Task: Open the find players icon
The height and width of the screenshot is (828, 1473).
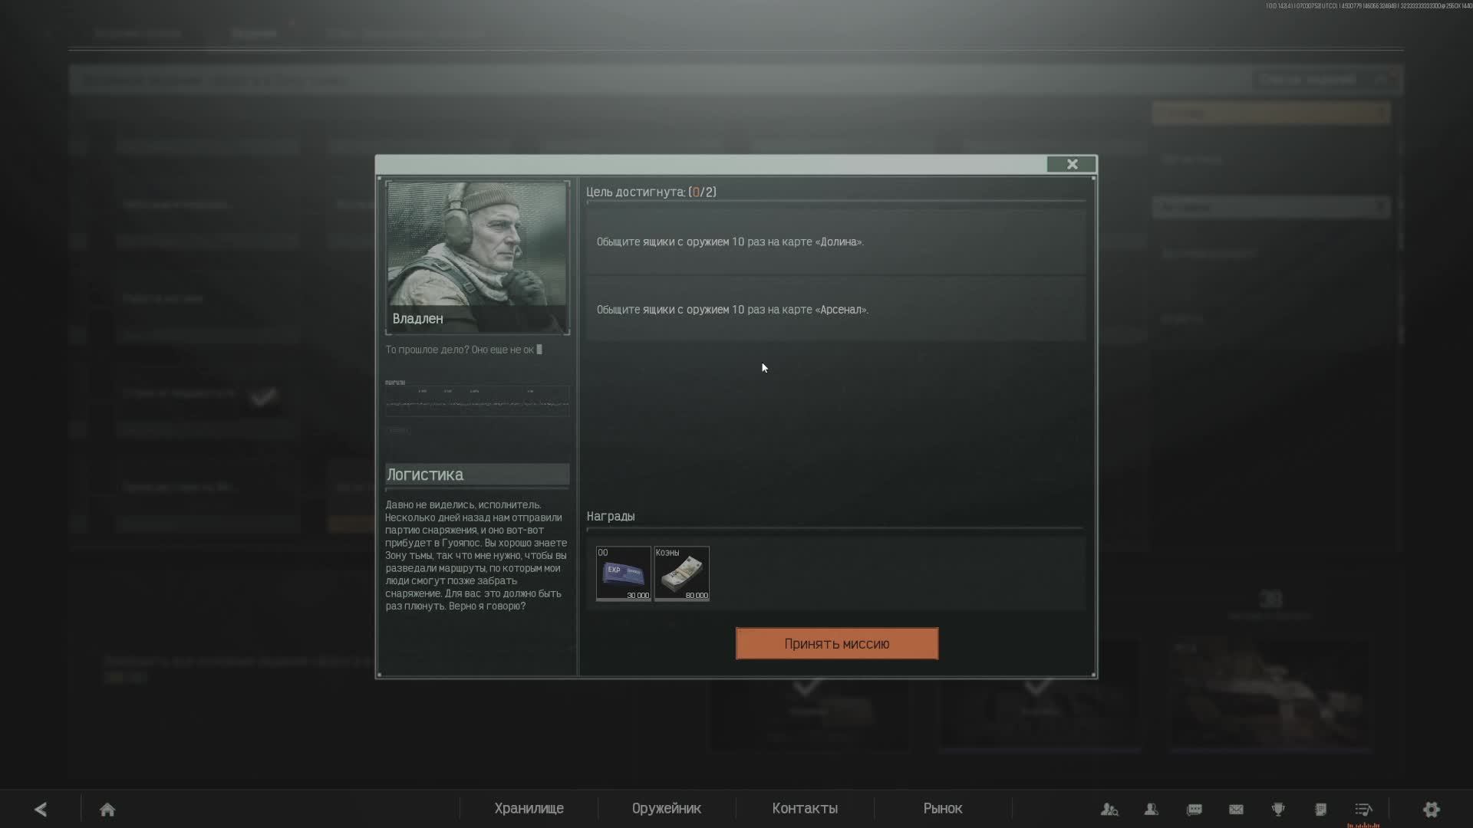Action: tap(1109, 809)
